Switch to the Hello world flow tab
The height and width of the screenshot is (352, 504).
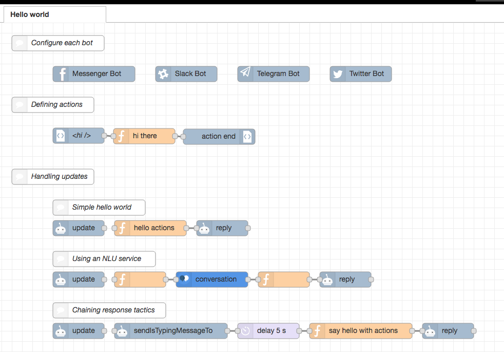click(x=54, y=14)
